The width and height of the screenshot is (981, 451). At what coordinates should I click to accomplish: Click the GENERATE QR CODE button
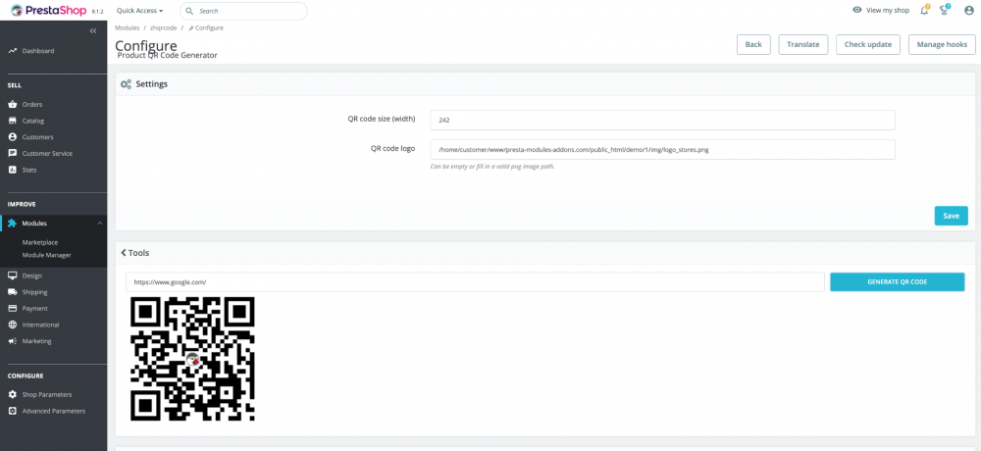coord(898,282)
